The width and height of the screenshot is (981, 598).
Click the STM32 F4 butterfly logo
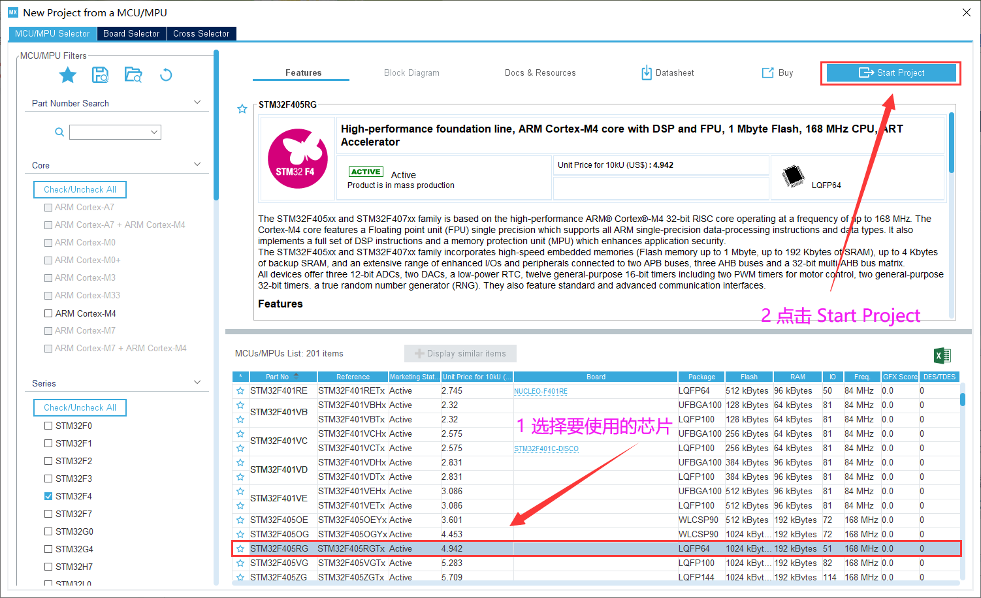[x=298, y=159]
